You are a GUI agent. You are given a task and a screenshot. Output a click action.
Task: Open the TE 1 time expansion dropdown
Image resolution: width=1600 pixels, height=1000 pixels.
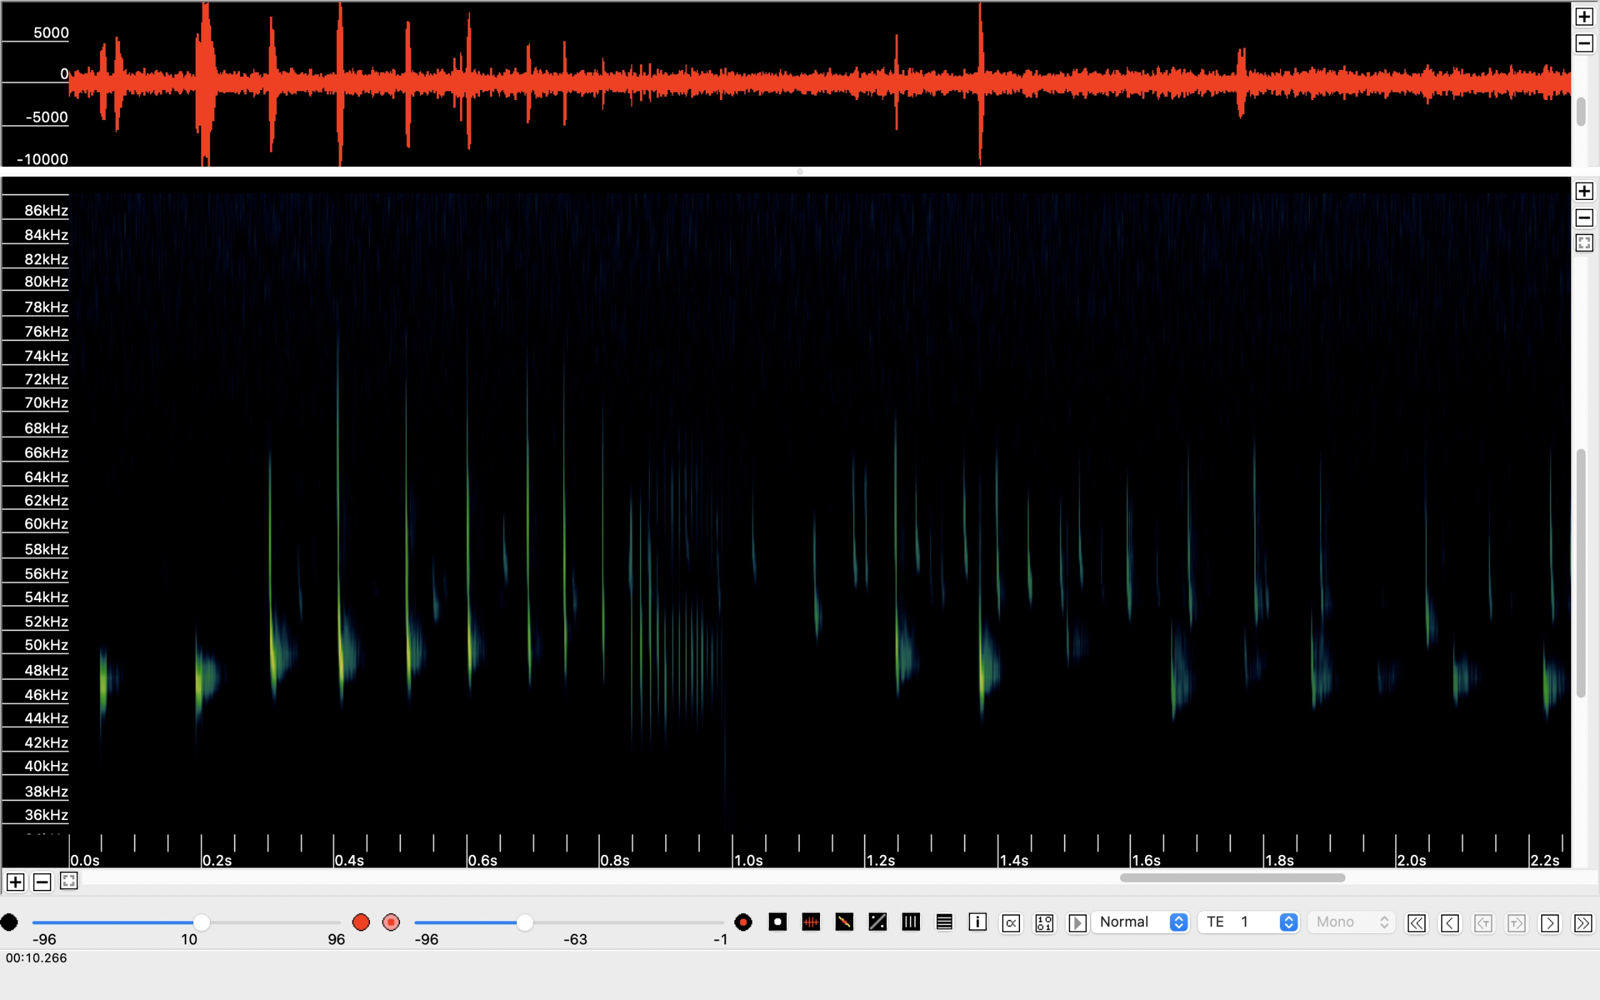coord(1249,922)
